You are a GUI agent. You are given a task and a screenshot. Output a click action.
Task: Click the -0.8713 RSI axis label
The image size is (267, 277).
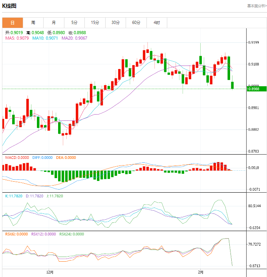254,266
